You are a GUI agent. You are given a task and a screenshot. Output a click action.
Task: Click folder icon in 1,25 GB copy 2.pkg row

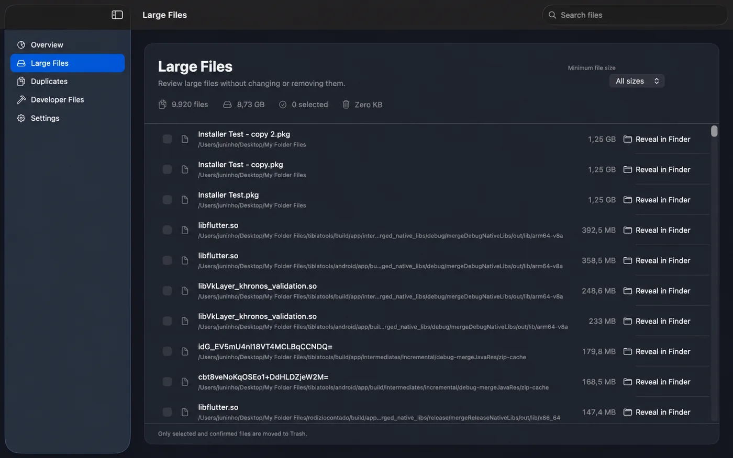coord(627,139)
